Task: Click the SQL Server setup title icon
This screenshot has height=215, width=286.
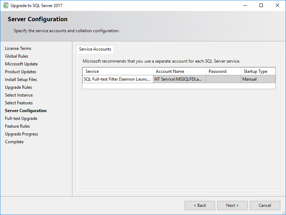Action: [x=5, y=5]
